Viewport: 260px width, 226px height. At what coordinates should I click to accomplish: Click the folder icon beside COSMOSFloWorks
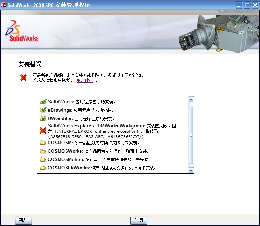tap(43, 168)
